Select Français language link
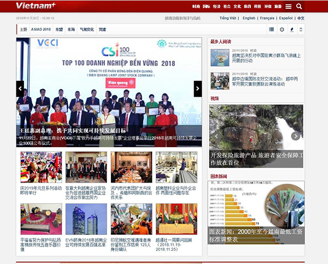The image size is (328, 264). click(x=267, y=18)
